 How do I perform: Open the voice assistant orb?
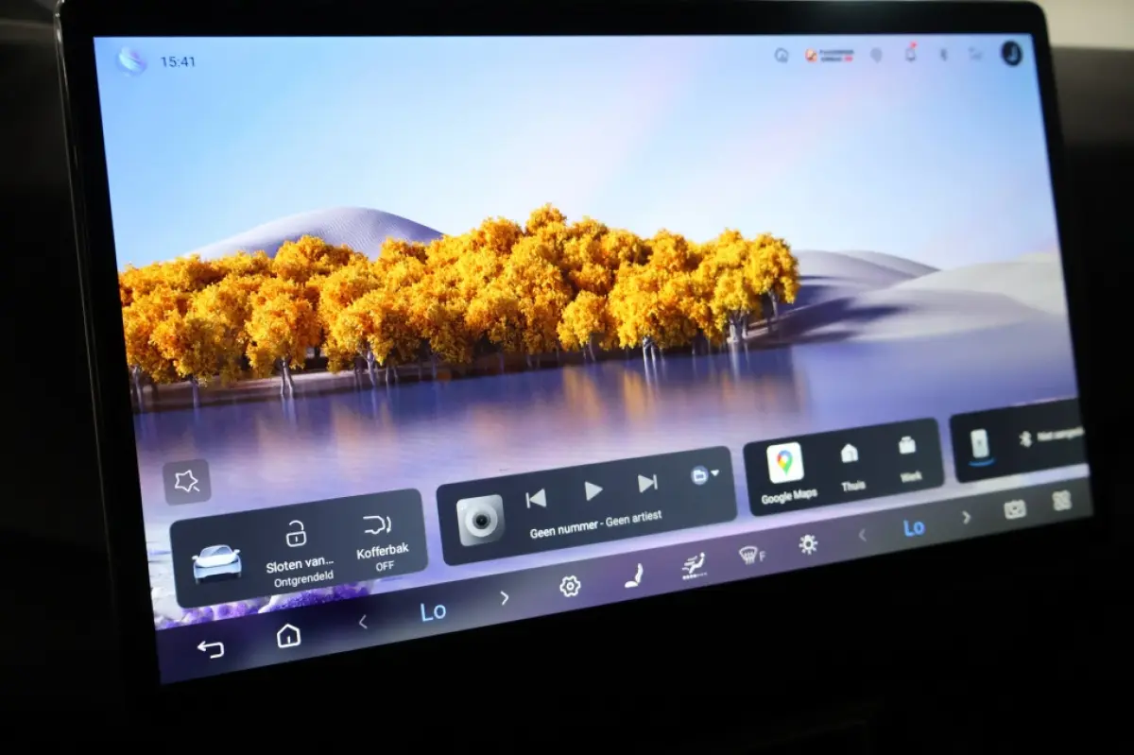131,61
